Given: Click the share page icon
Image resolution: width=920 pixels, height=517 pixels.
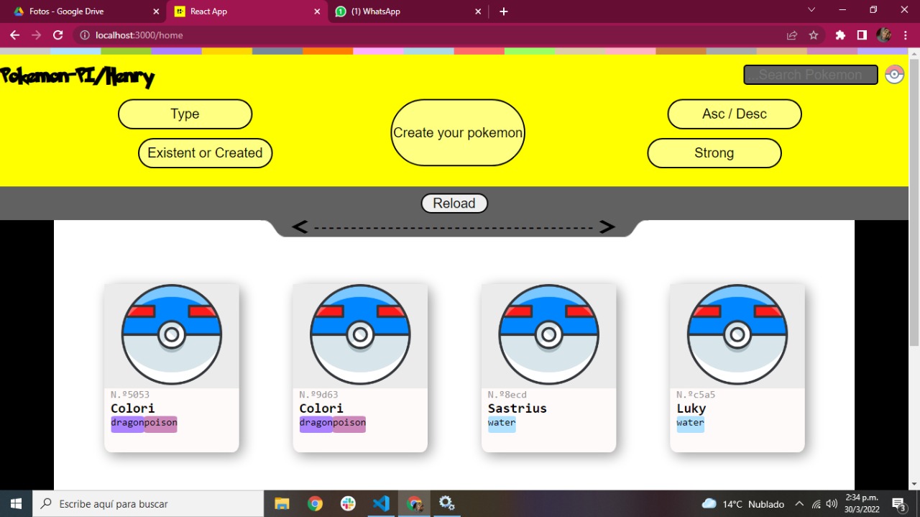Looking at the screenshot, I should click(x=792, y=35).
